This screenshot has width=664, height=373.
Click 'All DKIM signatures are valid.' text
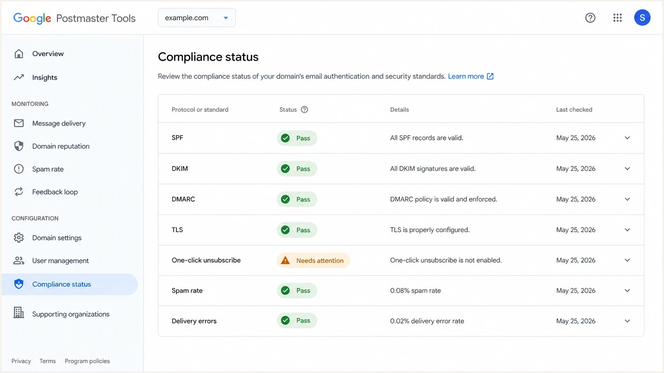433,168
